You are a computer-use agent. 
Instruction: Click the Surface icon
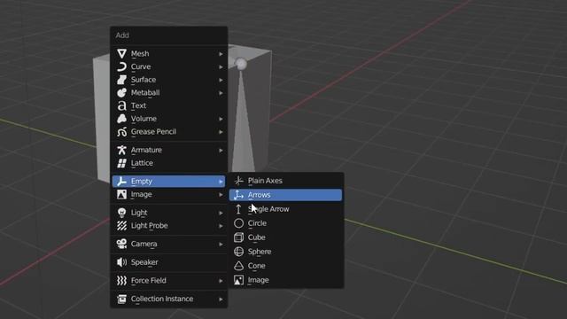point(122,80)
